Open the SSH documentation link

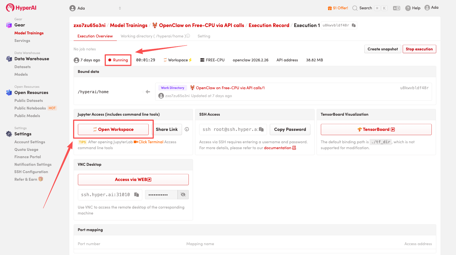[278, 148]
